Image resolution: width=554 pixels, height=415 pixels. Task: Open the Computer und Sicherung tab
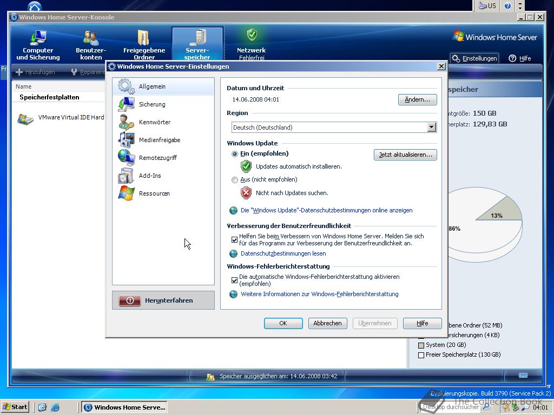[x=38, y=44]
